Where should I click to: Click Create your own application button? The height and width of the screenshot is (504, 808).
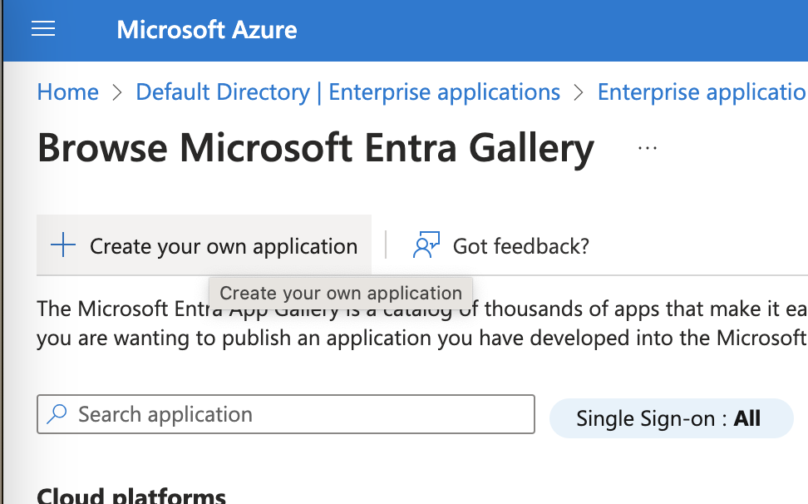point(204,245)
